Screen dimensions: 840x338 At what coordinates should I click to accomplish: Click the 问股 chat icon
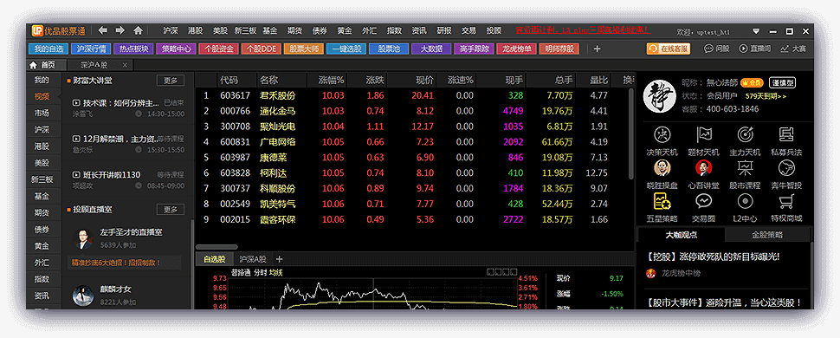708,49
